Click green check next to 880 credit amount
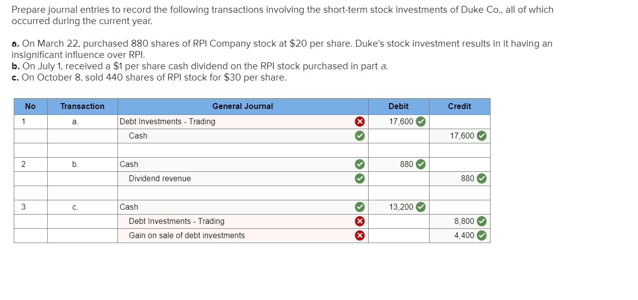Viewport: 638px width, 300px height. point(482,178)
